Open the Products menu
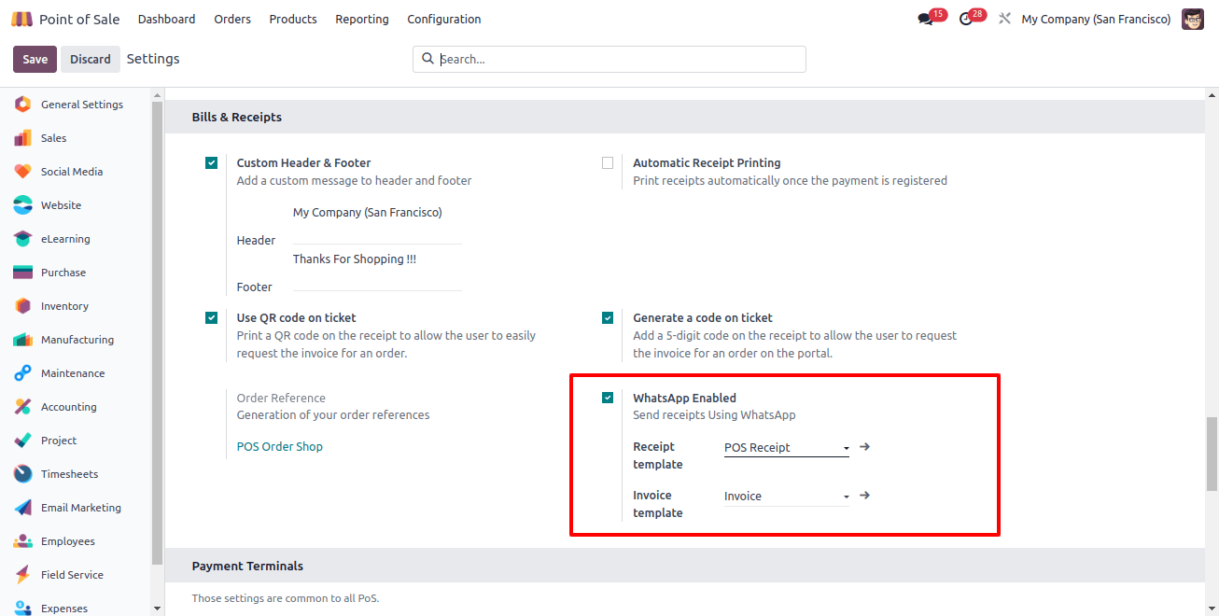Viewport: 1219px width, 616px height. 293,19
